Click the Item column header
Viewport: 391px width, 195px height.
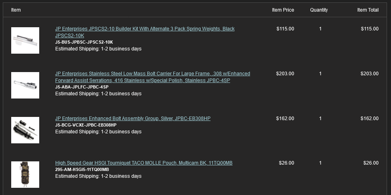pyautogui.click(x=16, y=10)
